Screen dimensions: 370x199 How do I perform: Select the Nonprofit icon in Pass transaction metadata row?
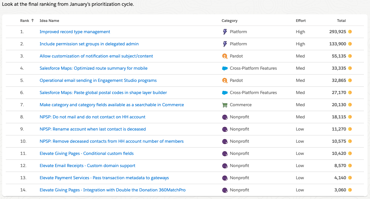pyautogui.click(x=225, y=178)
